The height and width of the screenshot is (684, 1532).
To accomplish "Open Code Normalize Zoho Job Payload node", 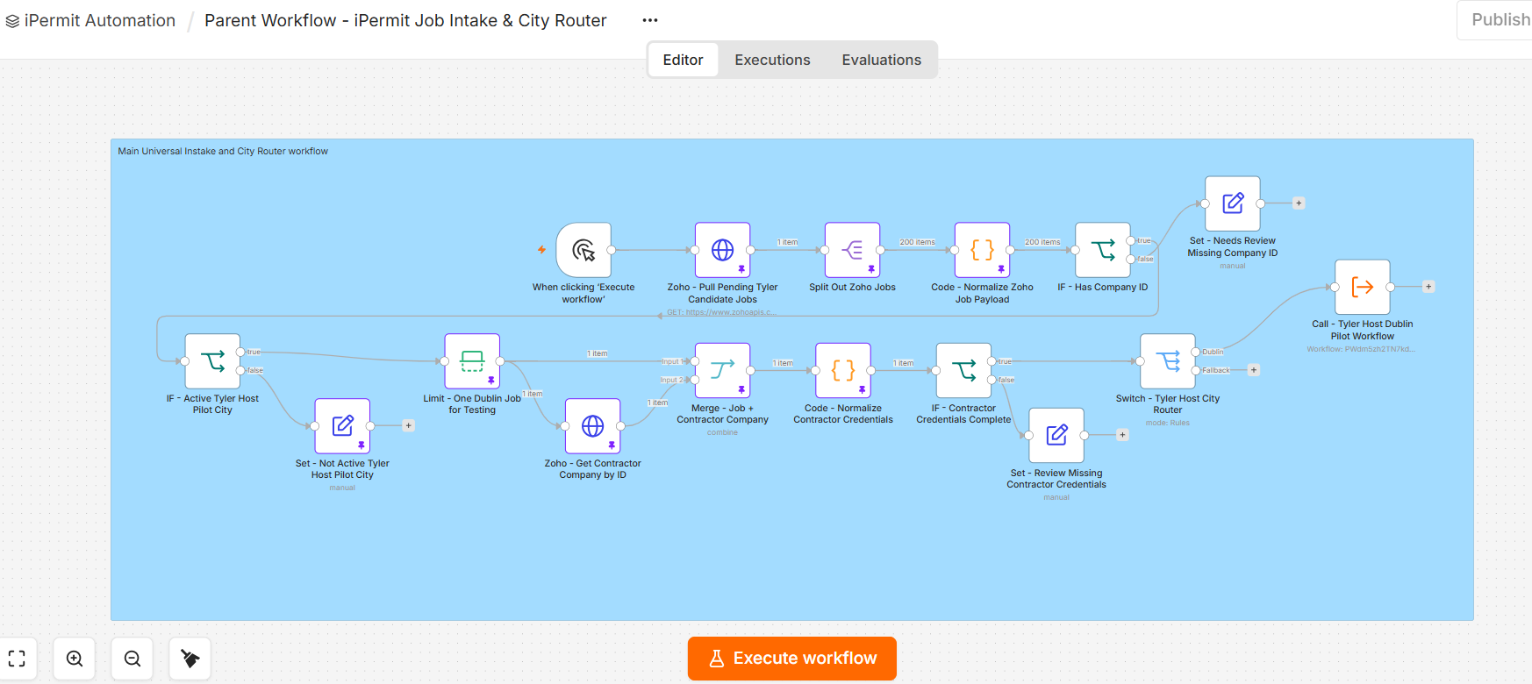I will point(982,250).
